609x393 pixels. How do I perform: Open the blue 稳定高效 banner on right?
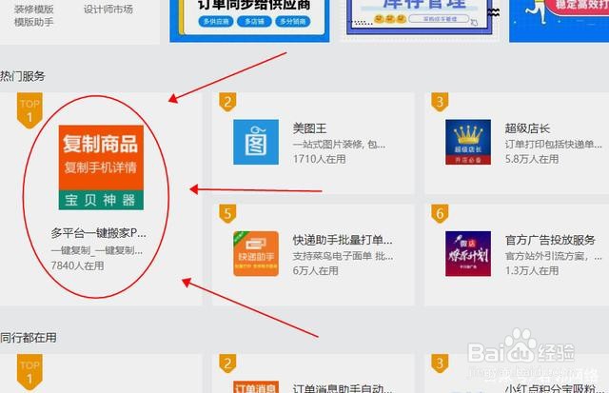[x=559, y=20]
